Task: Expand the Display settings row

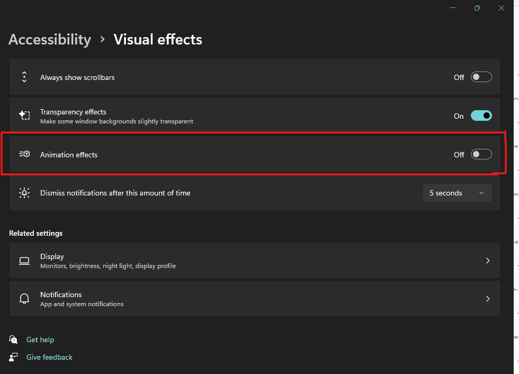Action: click(487, 260)
